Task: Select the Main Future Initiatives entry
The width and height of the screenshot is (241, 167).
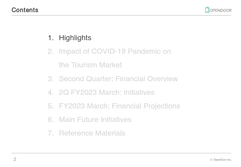Action: click(95, 120)
